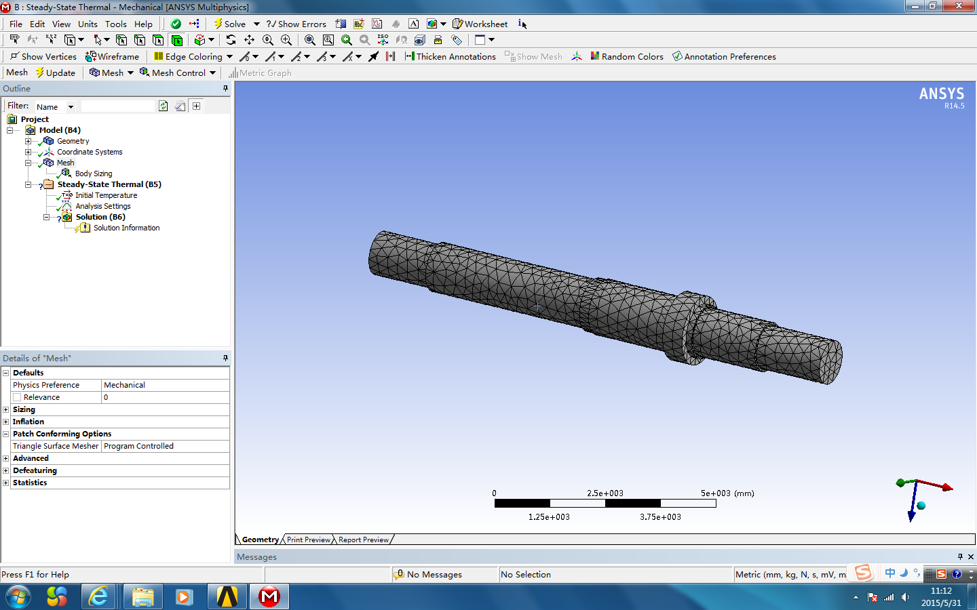Expand the Sizing section in Details
The image size is (977, 610).
coord(6,409)
